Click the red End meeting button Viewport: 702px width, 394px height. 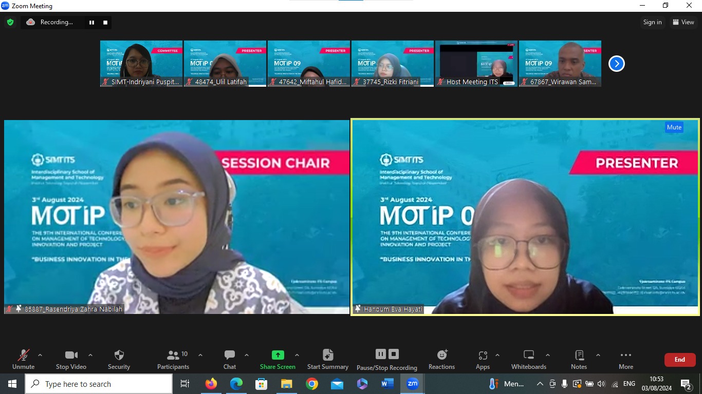pyautogui.click(x=679, y=360)
